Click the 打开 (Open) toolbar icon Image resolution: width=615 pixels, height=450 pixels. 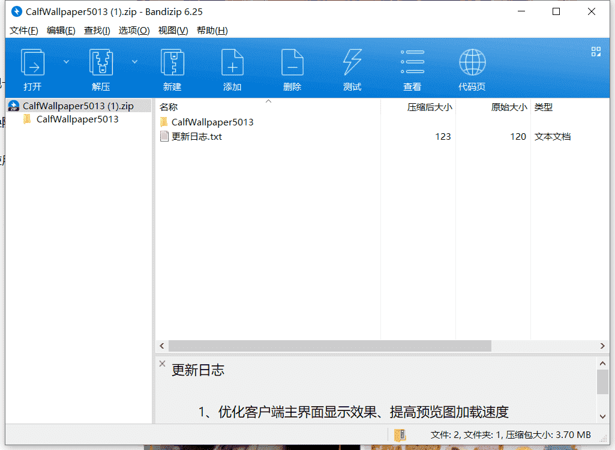tap(32, 62)
